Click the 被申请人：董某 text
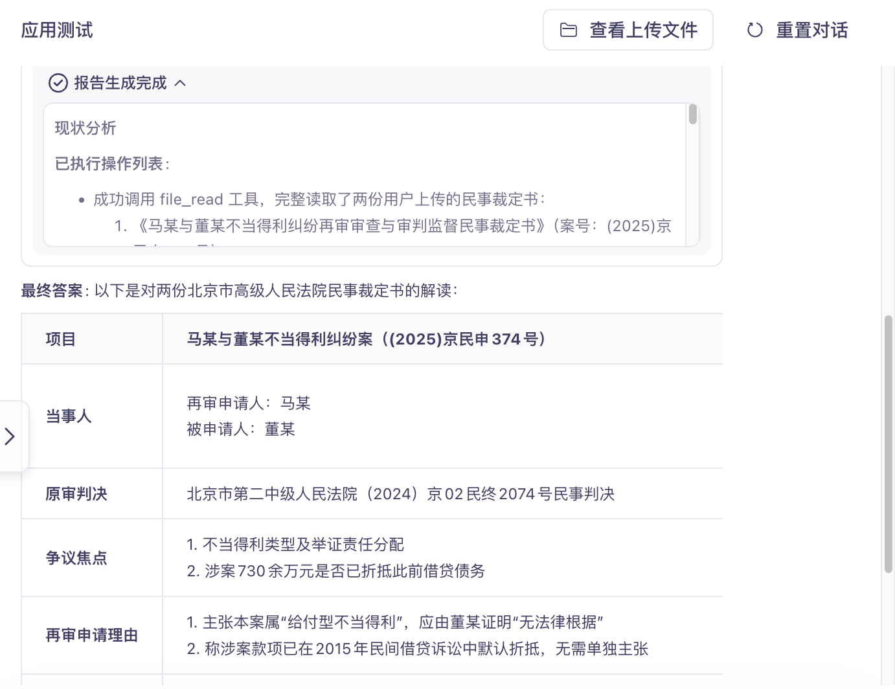Screen dimensions: 895x689 coord(242,429)
